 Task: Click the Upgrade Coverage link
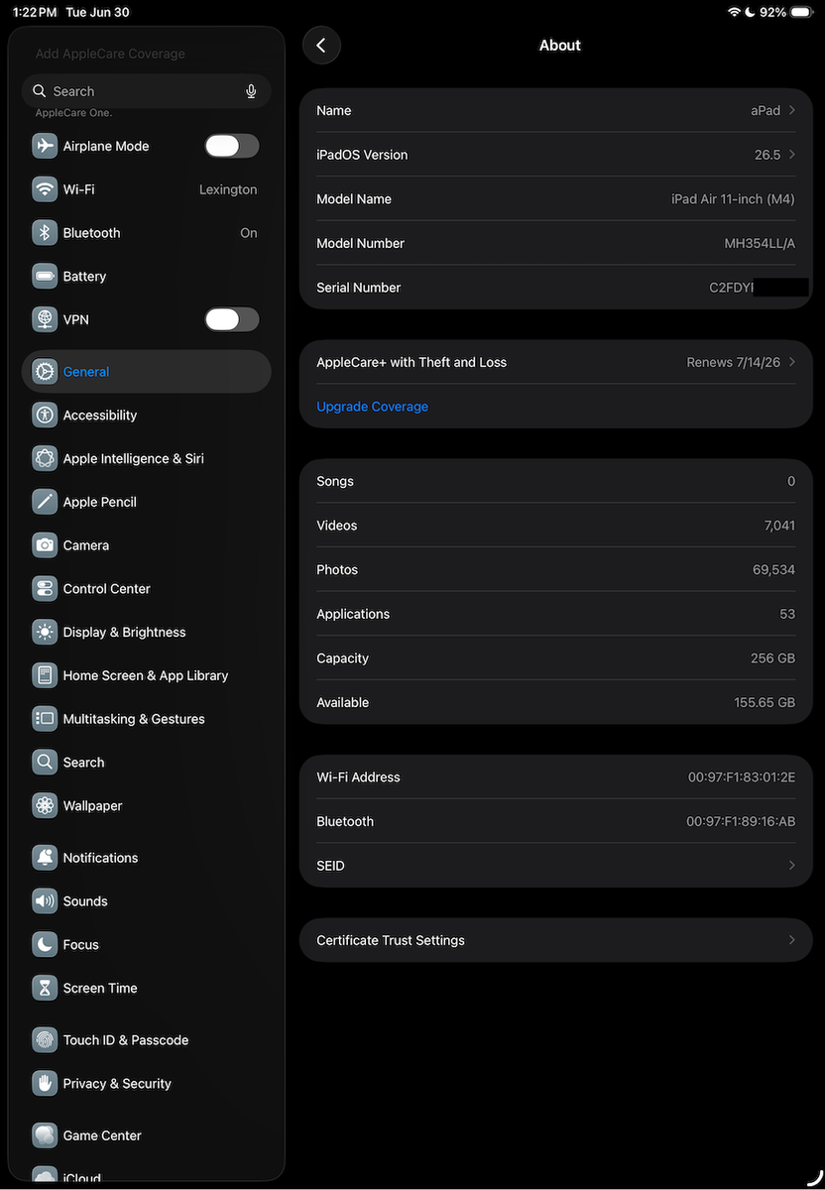click(373, 407)
